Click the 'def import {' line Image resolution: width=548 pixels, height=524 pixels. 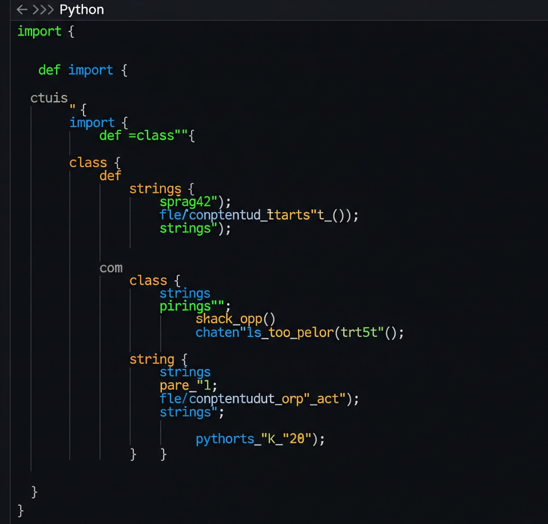(83, 70)
